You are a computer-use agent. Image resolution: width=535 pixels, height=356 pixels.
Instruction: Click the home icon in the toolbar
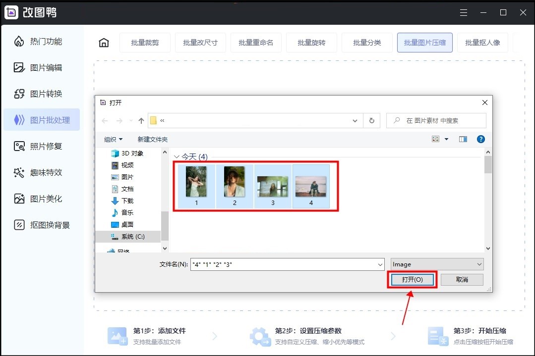(103, 43)
